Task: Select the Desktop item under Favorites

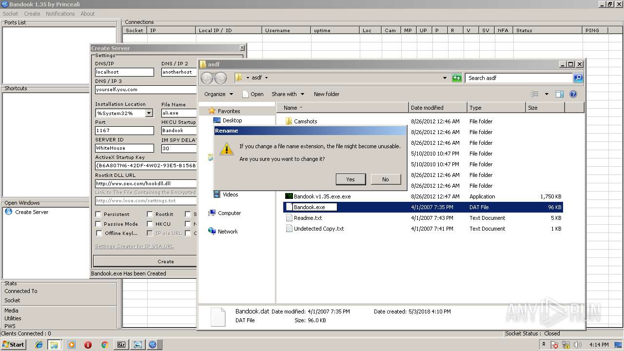Action: point(232,120)
